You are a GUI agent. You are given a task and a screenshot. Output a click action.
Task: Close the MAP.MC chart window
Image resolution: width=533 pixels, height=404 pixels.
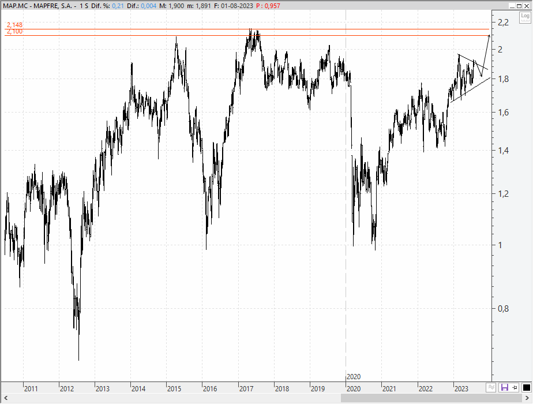click(526, 6)
